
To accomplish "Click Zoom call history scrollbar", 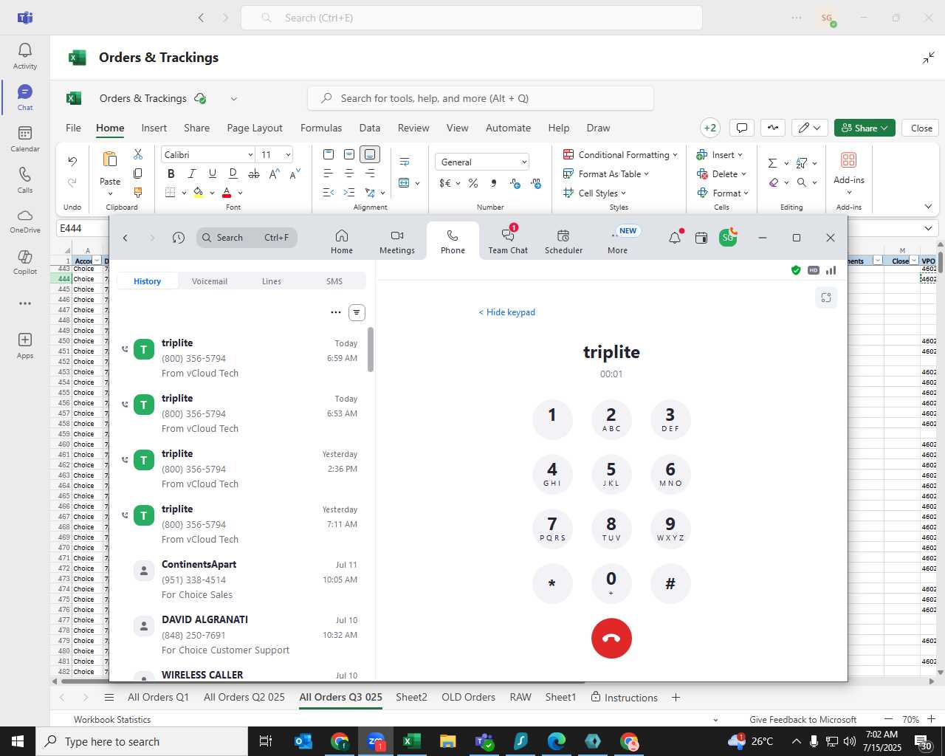I will (370, 350).
